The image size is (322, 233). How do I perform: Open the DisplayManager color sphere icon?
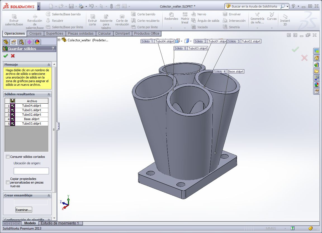tap(37, 42)
